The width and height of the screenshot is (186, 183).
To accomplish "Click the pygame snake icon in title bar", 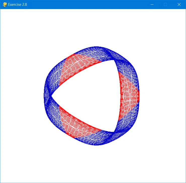I will [x=5, y=5].
